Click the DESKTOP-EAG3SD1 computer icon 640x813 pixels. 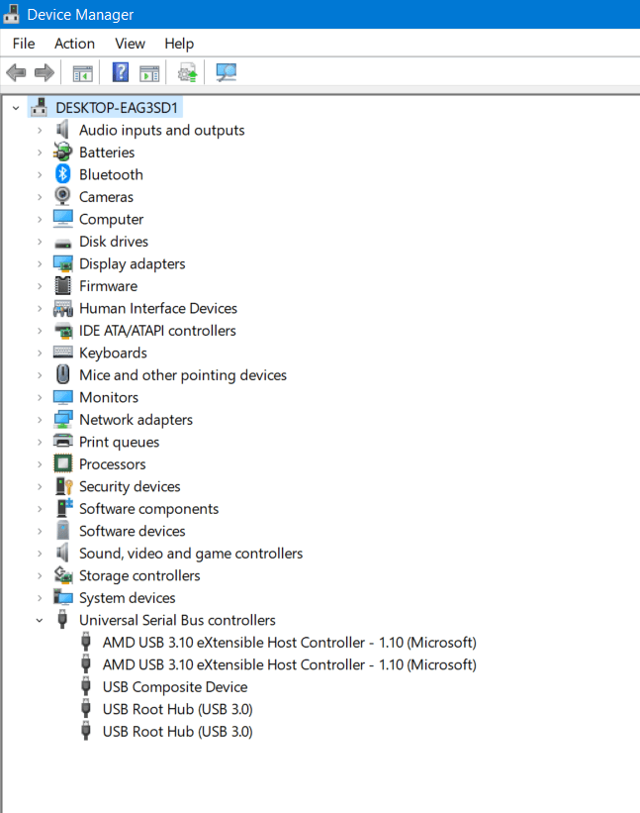[x=39, y=107]
